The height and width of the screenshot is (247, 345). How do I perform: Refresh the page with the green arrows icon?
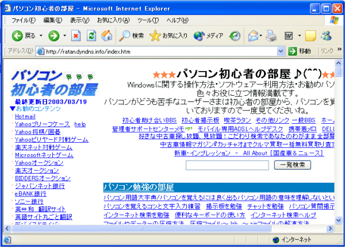point(91,36)
